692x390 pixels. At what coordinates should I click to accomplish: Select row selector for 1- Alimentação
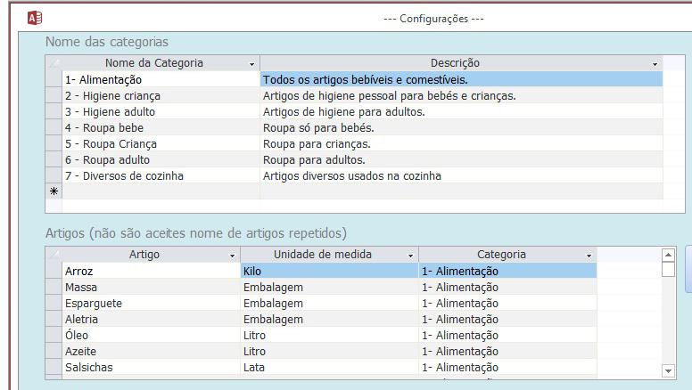tap(54, 79)
